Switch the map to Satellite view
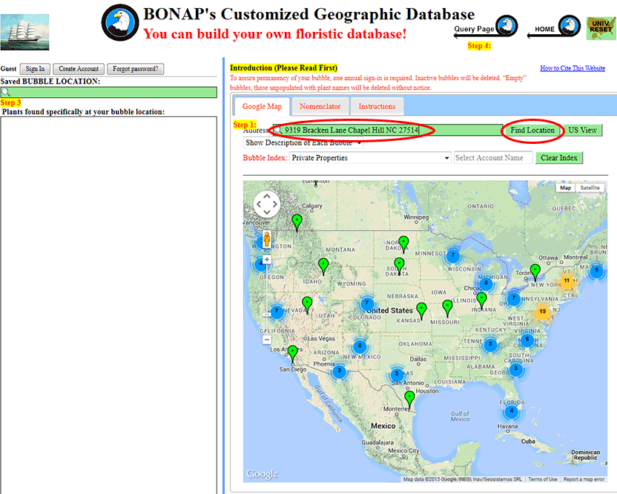617x494 pixels. click(590, 188)
